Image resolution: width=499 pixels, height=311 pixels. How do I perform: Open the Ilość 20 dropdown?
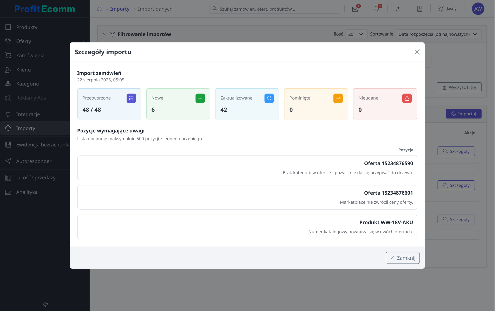[356, 34]
